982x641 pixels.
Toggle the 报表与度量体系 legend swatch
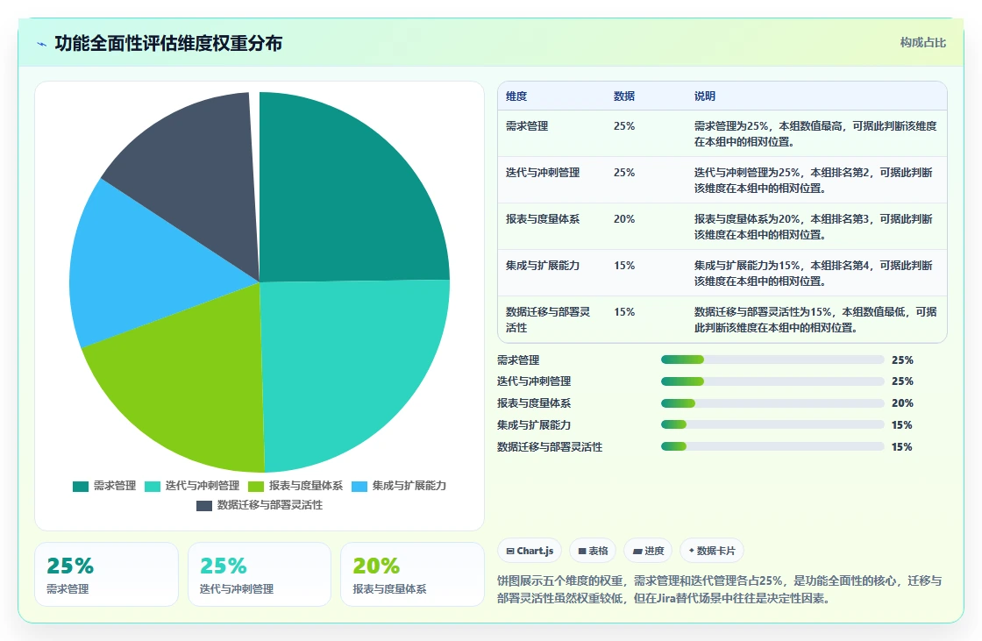256,487
